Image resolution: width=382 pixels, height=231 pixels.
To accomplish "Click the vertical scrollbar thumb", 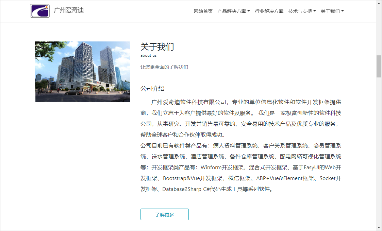I will 379,67.
